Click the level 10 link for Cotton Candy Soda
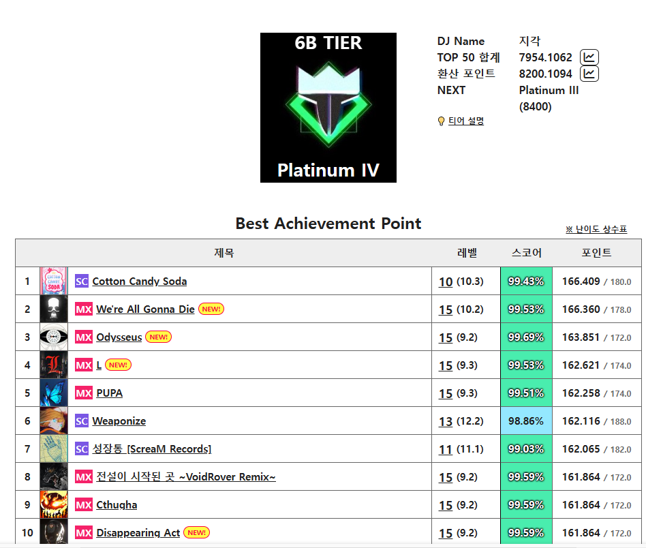646x548 pixels. coord(446,281)
